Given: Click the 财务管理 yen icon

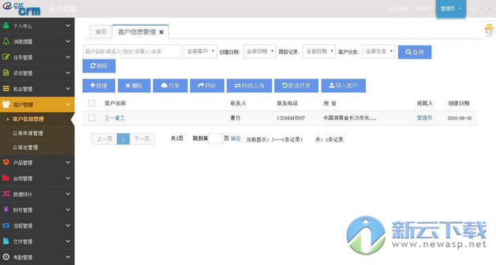Looking at the screenshot, I should pos(6,210).
